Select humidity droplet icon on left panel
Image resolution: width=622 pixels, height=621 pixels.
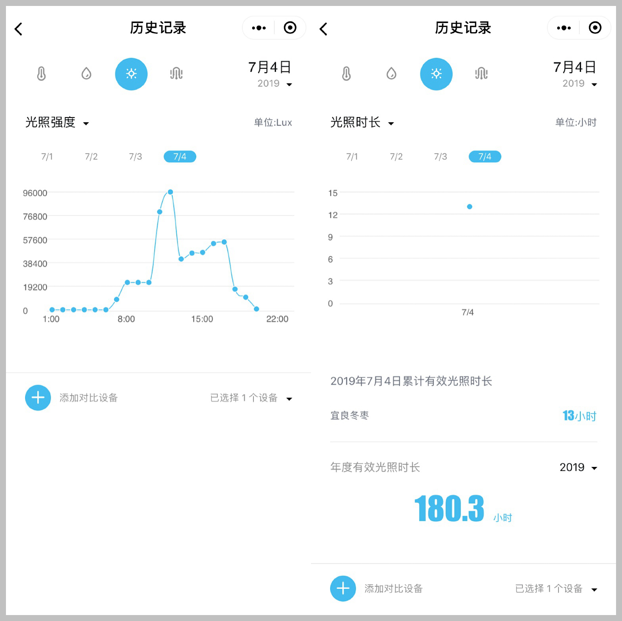pos(86,74)
